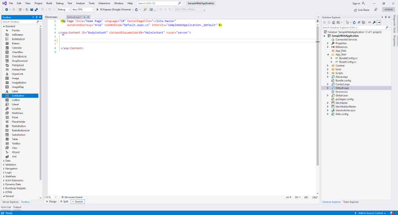Click the editor vertical scrollbar
The height and width of the screenshot is (215, 398).
pos(318,95)
